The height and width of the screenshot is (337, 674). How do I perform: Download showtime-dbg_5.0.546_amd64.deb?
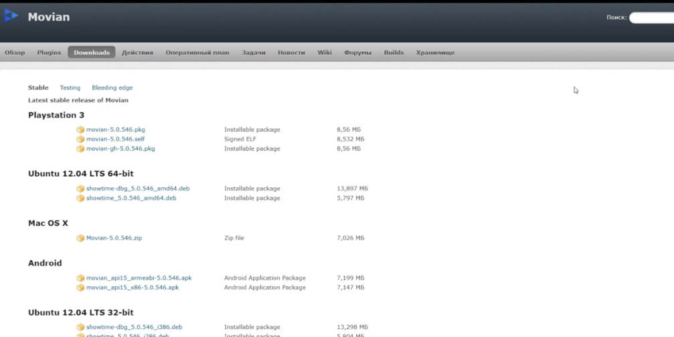tap(138, 189)
